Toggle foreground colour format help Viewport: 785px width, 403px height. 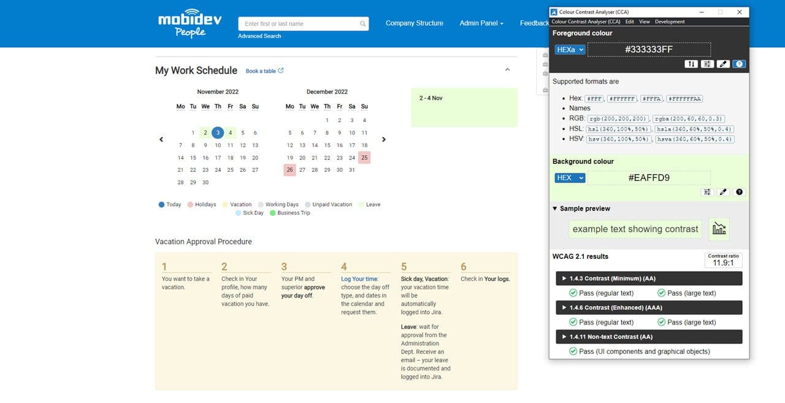point(739,64)
